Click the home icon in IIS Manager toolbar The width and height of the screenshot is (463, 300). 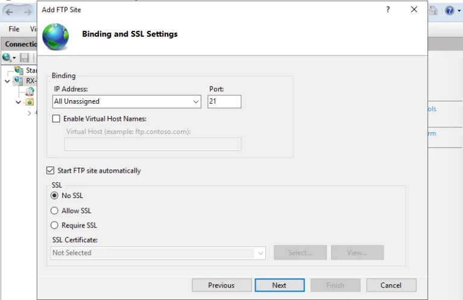click(x=433, y=11)
